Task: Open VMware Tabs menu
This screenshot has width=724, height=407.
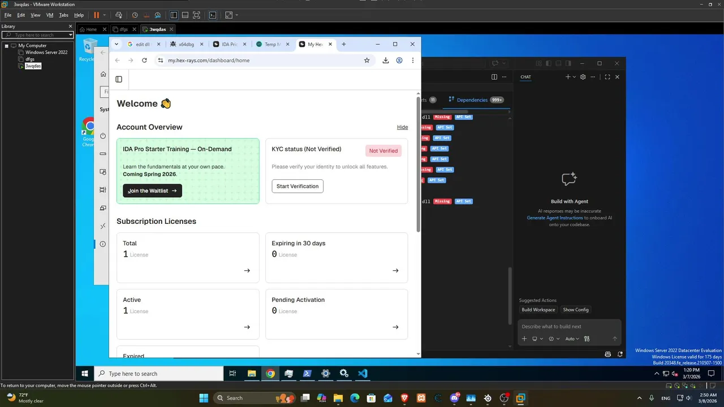Action: tap(64, 15)
